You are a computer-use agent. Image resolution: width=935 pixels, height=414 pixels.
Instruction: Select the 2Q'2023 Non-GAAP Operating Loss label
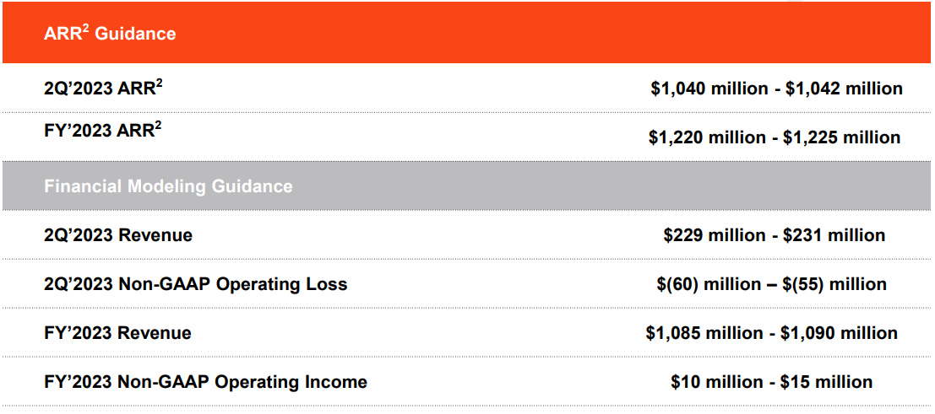click(196, 284)
